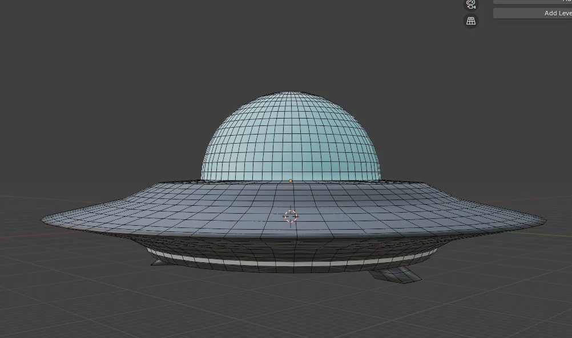Select the orange object origin dot
Screen dimensions: 572x338
[x=291, y=181]
